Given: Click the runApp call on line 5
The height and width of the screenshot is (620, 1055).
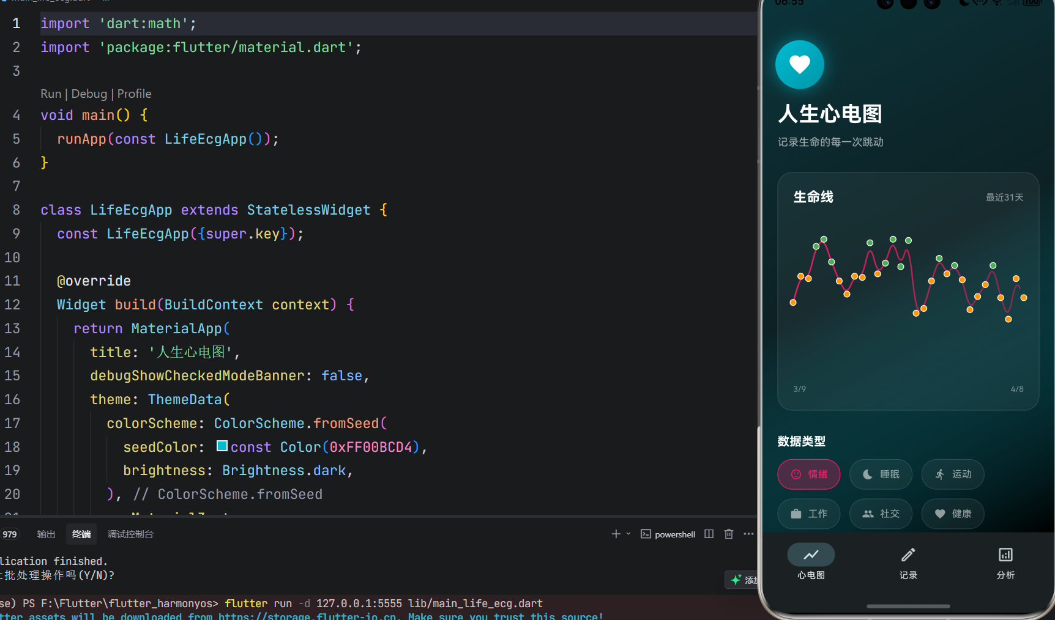Looking at the screenshot, I should coord(82,139).
